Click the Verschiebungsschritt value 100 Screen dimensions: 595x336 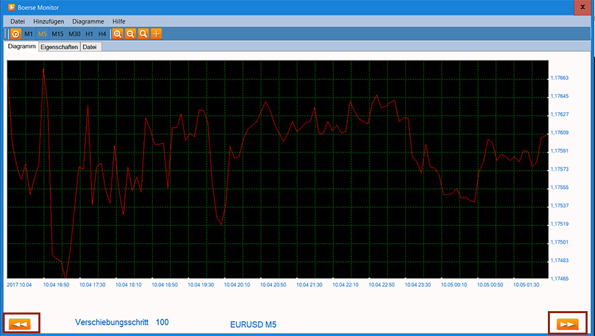162,323
